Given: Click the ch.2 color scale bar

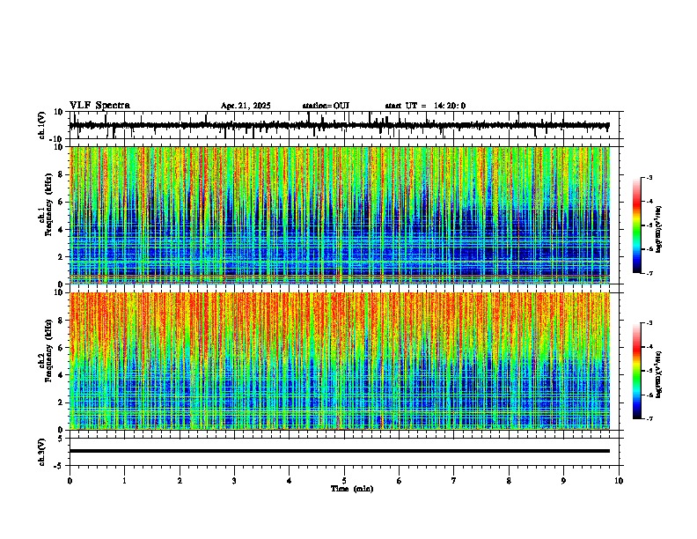Looking at the screenshot, I should point(637,371).
